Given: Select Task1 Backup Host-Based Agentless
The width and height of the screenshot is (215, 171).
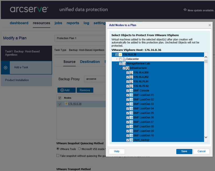Looking at the screenshot, I should click(x=26, y=53).
